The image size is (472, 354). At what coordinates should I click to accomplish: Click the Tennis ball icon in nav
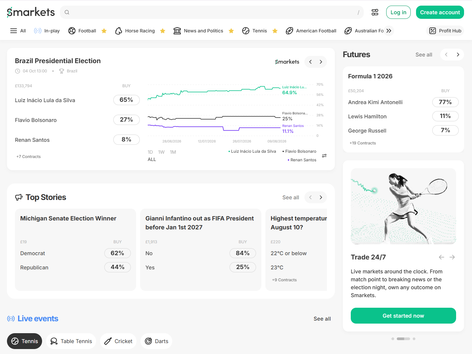[x=246, y=31]
